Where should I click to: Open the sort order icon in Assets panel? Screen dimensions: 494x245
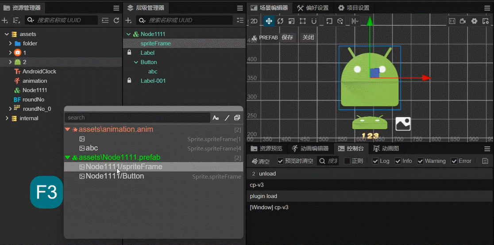pyautogui.click(x=16, y=20)
